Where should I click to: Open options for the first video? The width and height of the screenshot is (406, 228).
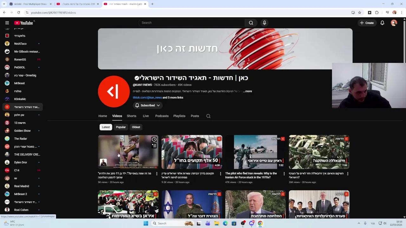click(x=157, y=174)
